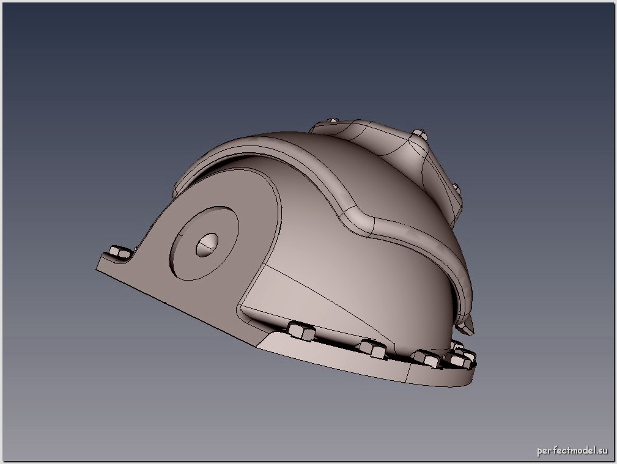The height and width of the screenshot is (464, 617).
Task: Select the raised circular boss on flat side face
Action: 205,243
